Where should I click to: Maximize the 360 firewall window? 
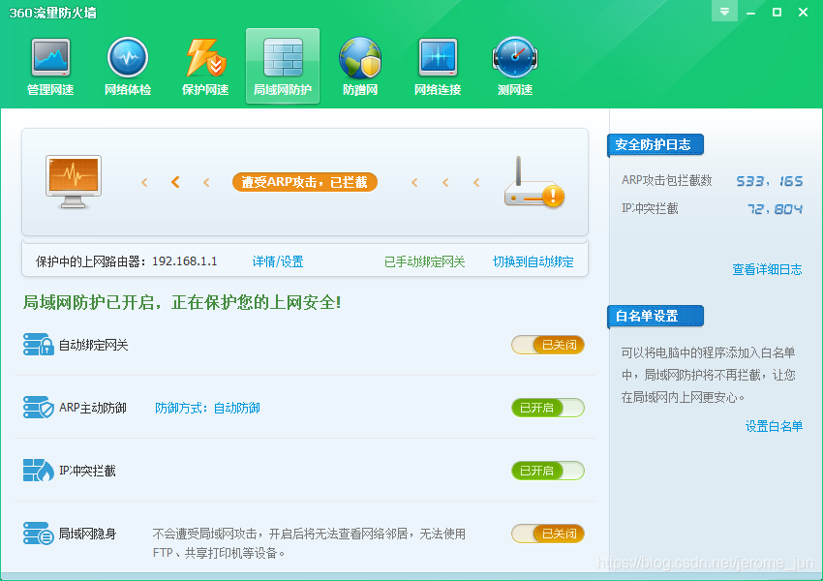(777, 12)
